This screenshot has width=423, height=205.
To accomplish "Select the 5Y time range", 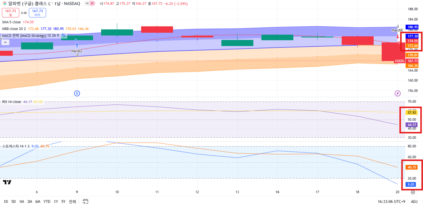I will click(x=63, y=202).
